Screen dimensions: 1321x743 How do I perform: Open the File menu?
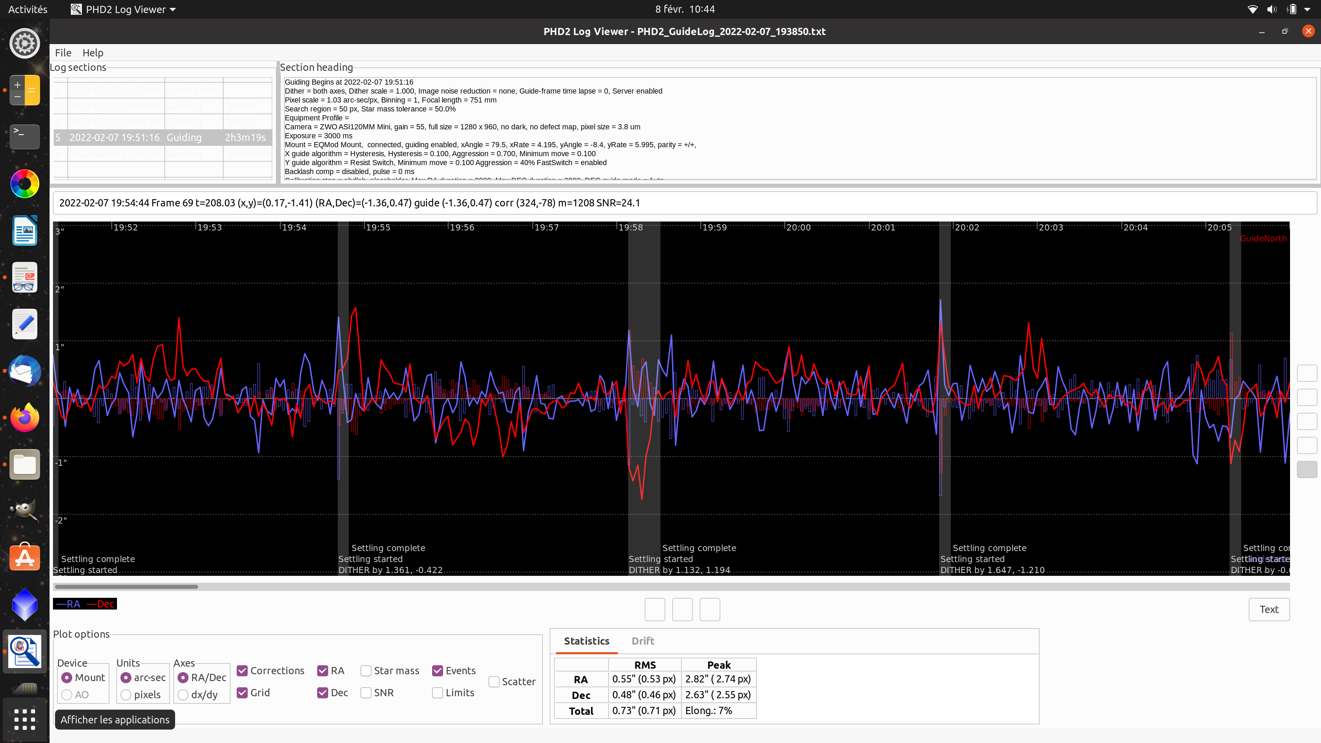point(63,53)
